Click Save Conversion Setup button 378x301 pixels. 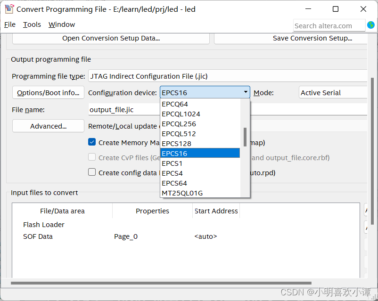pyautogui.click(x=291, y=39)
